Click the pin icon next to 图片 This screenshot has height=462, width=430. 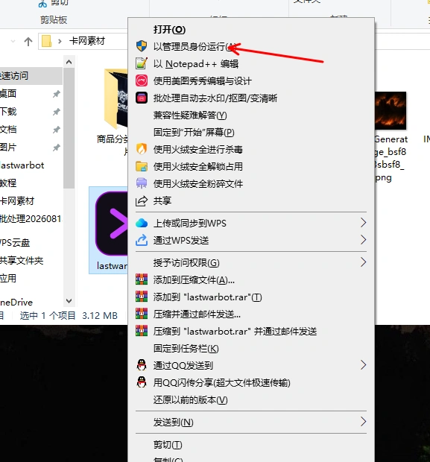tap(57, 148)
